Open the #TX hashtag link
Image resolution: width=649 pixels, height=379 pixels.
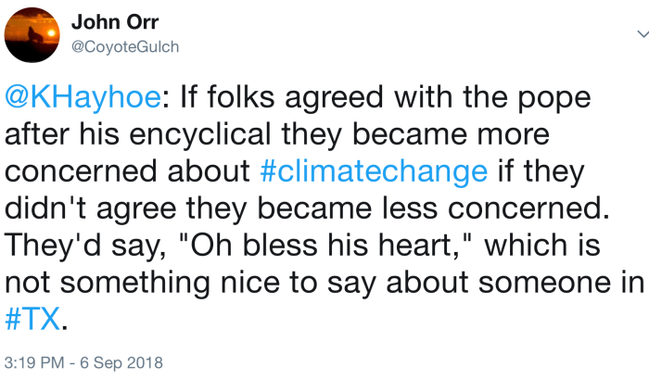click(33, 320)
